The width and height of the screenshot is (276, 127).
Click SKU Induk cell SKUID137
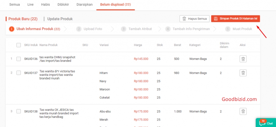click(x=31, y=73)
